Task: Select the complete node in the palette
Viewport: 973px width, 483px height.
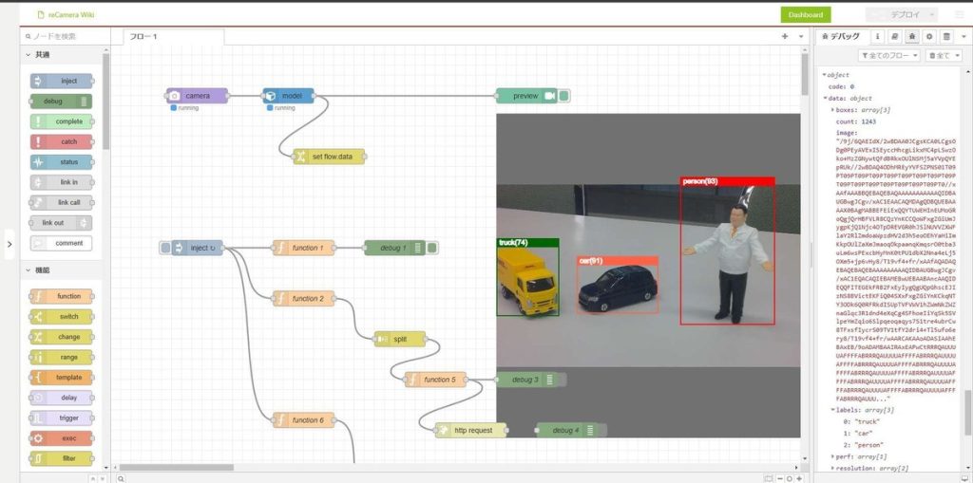Action: pyautogui.click(x=62, y=121)
